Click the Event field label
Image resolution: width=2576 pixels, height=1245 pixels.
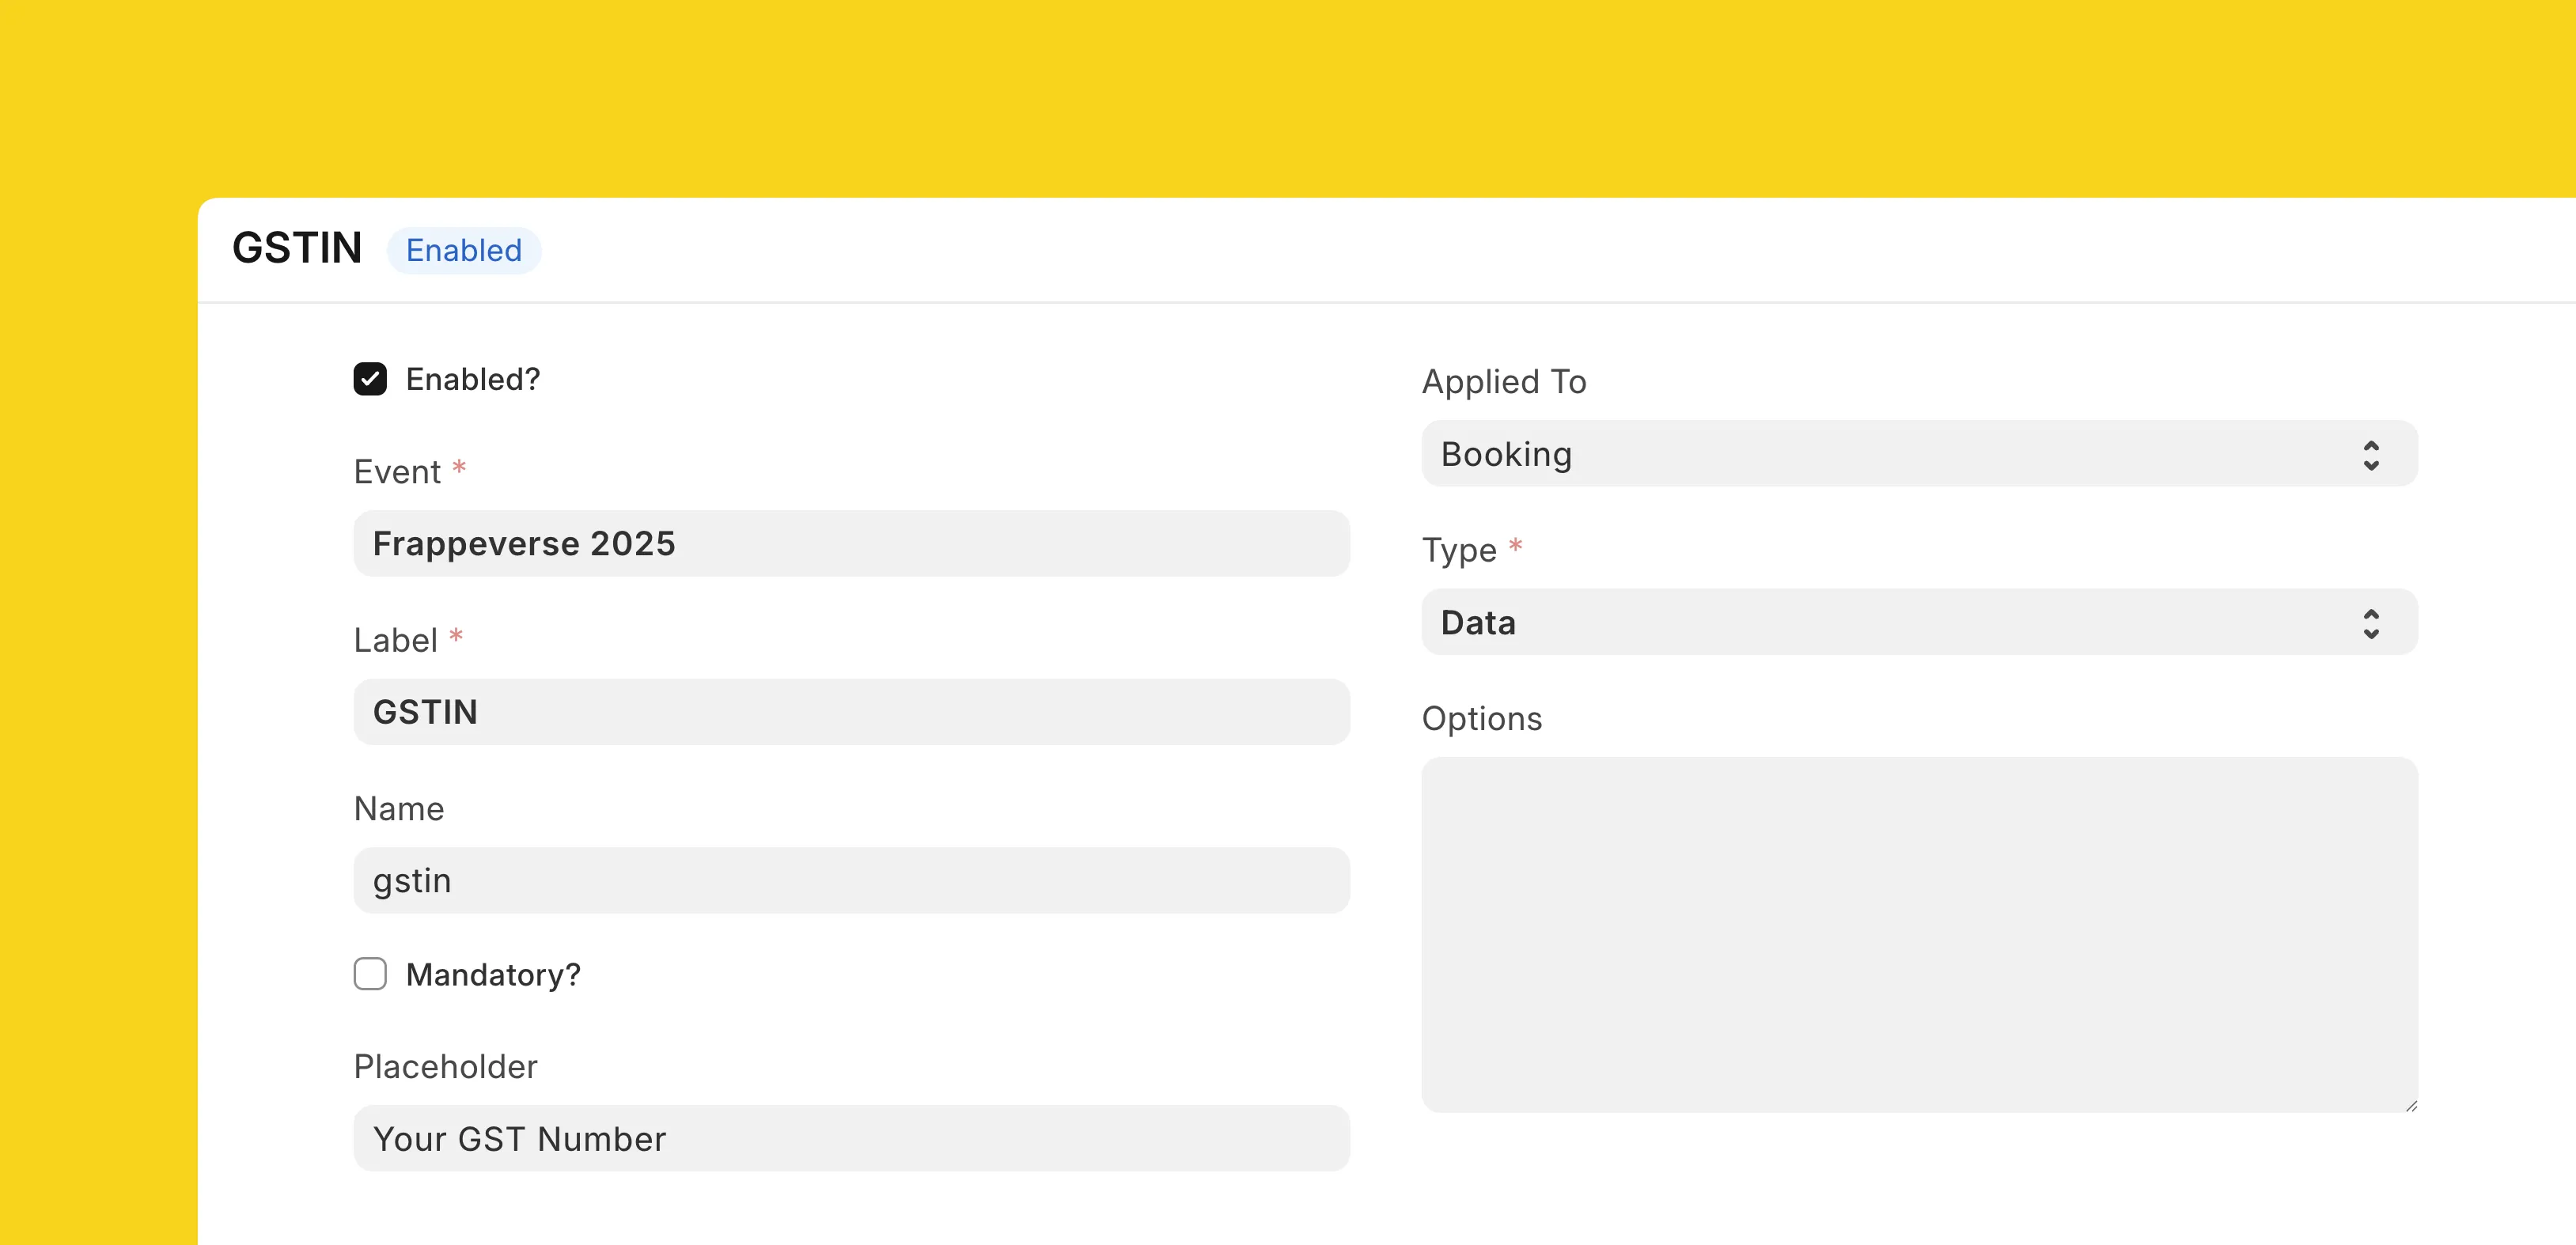[397, 472]
